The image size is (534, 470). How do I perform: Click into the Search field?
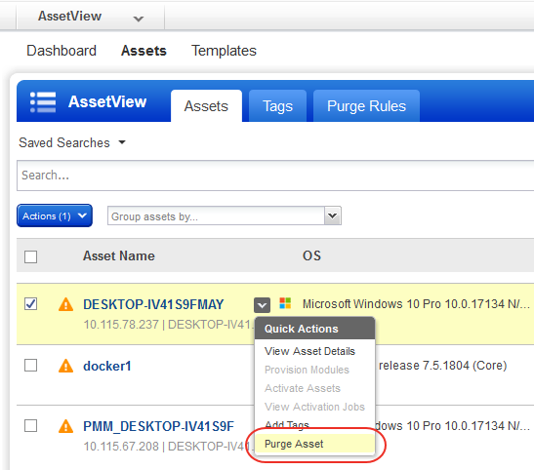pos(275,176)
